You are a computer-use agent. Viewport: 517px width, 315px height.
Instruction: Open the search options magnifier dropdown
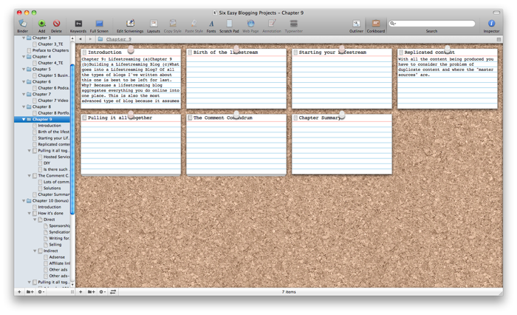click(x=393, y=24)
